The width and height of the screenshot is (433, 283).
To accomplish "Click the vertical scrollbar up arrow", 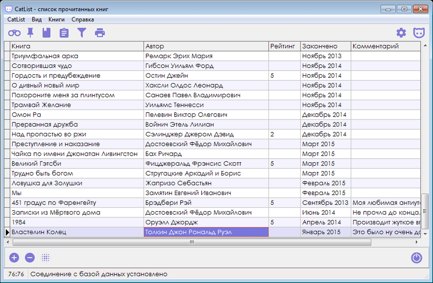I will [425, 46].
